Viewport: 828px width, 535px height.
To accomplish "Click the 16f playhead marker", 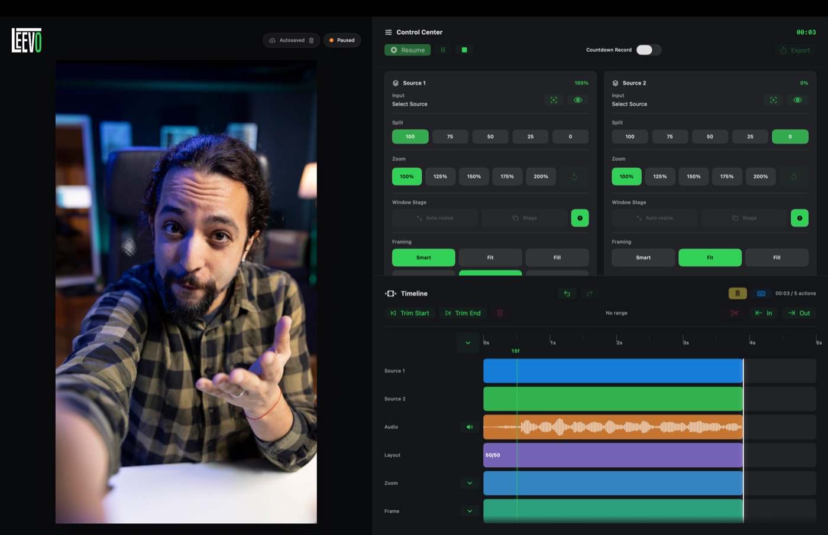I will (516, 351).
